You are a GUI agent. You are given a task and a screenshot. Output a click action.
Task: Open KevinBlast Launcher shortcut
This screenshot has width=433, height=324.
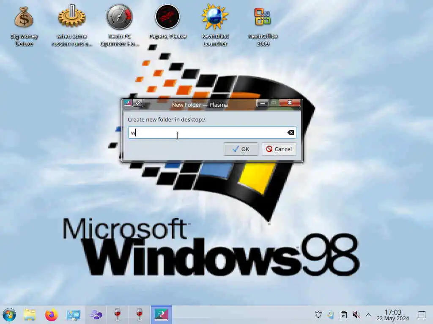pos(215,26)
